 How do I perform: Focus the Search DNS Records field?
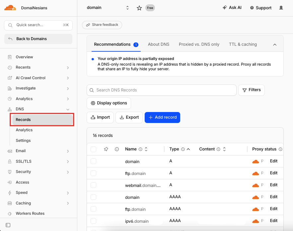click(162, 90)
